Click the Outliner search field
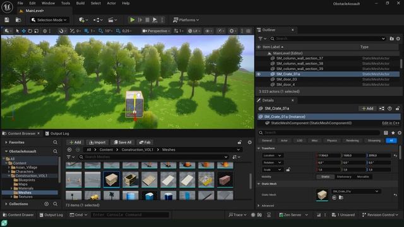This screenshot has width=404, height=227. 328,38
